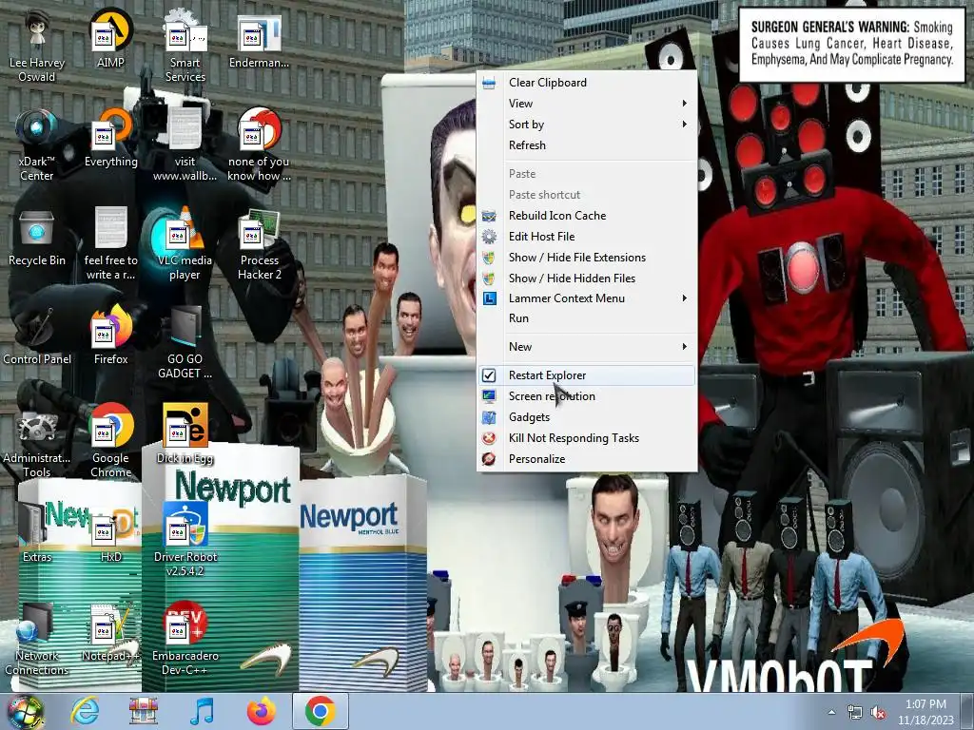Open the Start menu orb
This screenshot has height=730, width=974.
click(26, 712)
